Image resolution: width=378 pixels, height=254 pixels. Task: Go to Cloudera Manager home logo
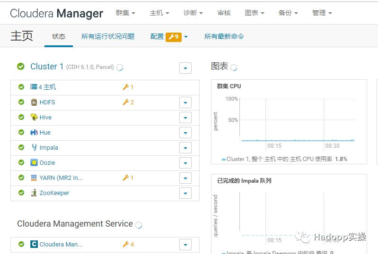pos(57,13)
